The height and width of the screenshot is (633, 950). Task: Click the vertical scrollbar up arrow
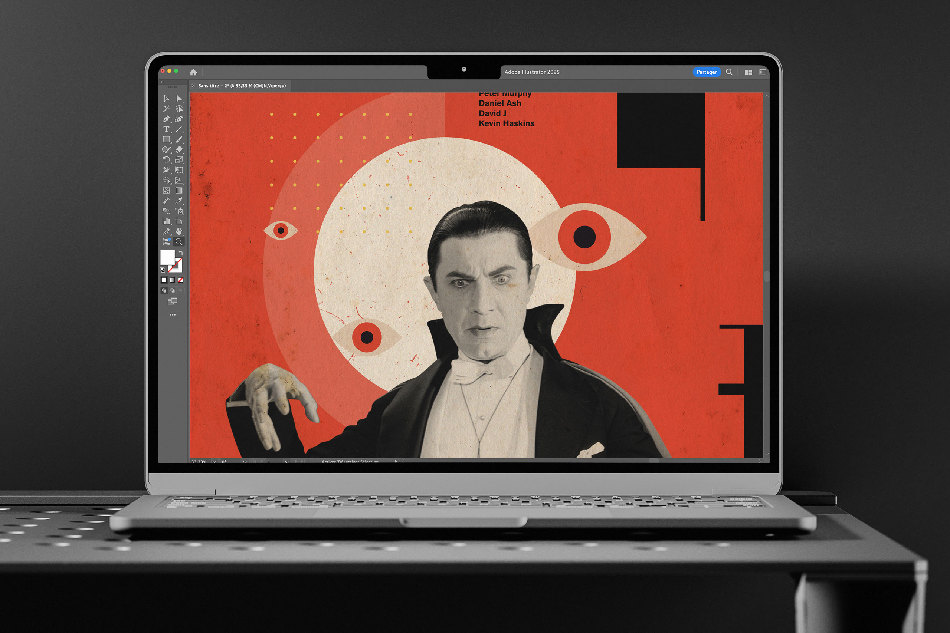766,96
